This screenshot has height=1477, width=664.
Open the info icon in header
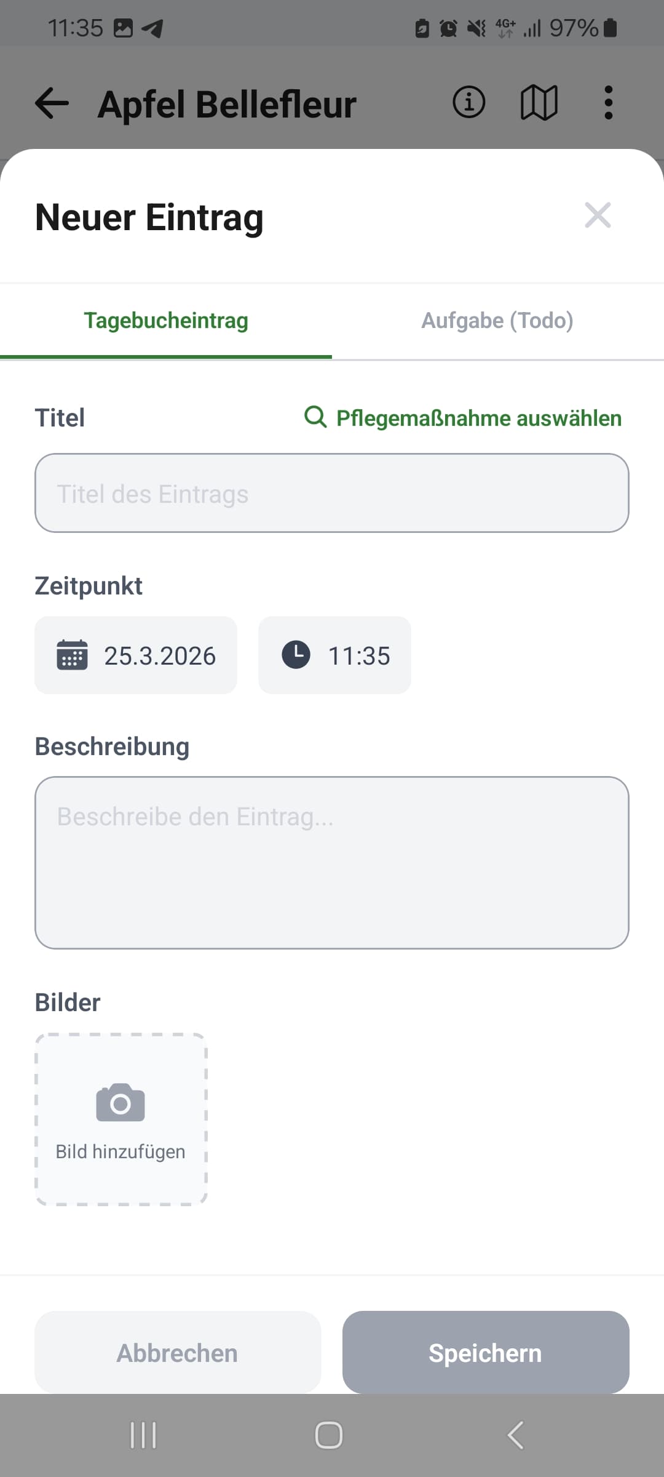pyautogui.click(x=468, y=102)
